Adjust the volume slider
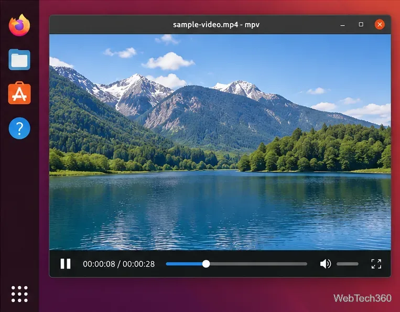Viewport: 400px width, 312px height. coord(348,264)
